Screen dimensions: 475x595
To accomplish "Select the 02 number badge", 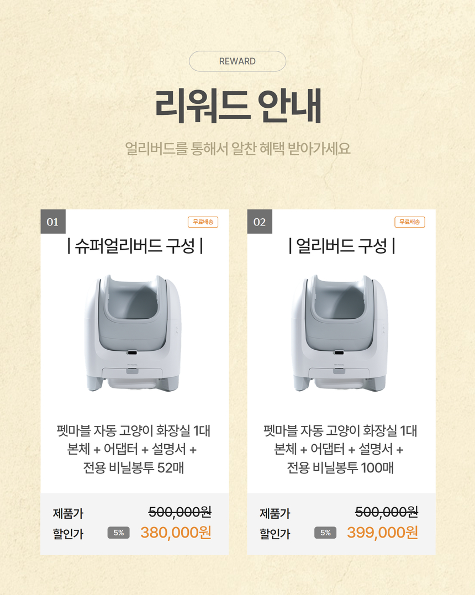I will tap(260, 222).
